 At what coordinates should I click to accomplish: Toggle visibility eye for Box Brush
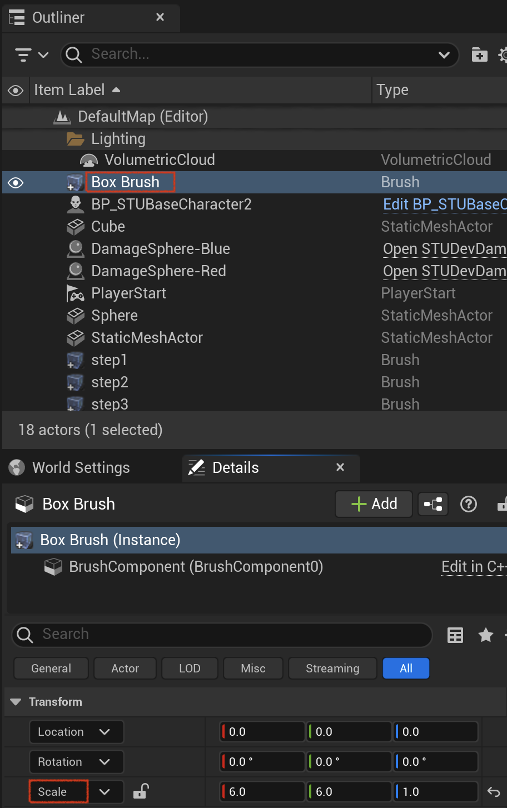click(16, 182)
